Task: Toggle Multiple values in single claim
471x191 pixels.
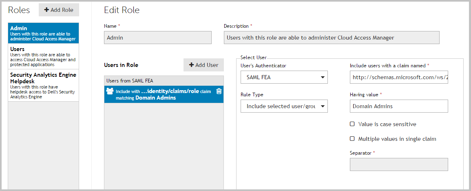Action: [x=352, y=139]
